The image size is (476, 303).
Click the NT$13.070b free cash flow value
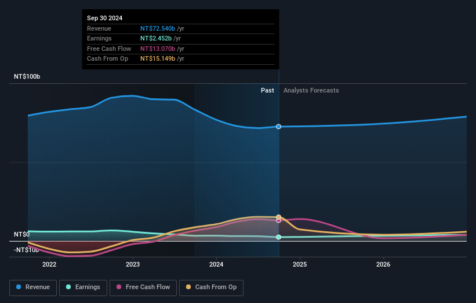click(158, 49)
